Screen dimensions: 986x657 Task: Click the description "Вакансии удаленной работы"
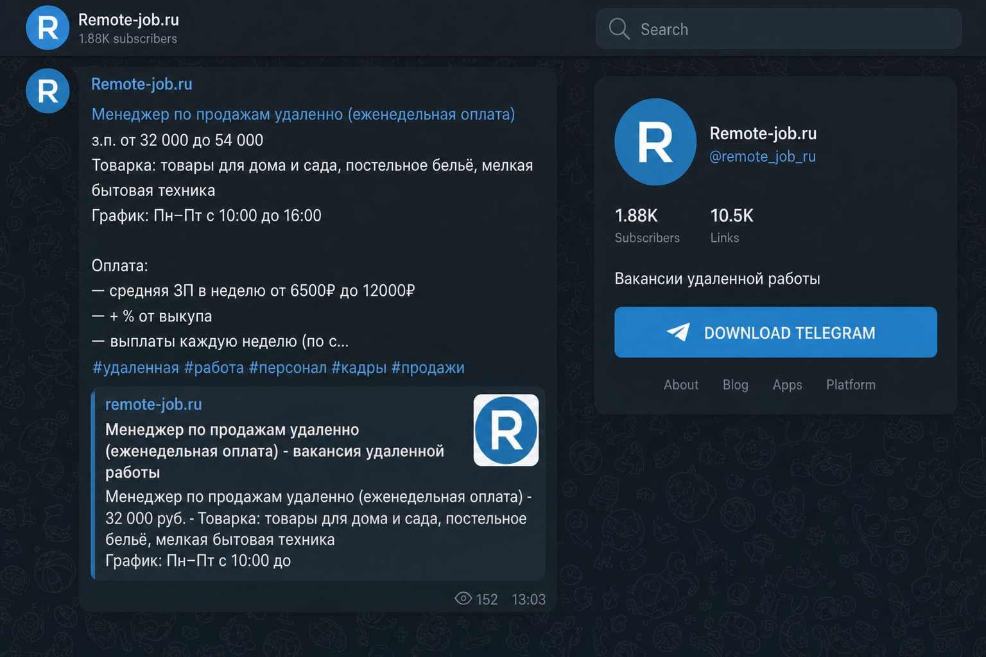pos(717,278)
